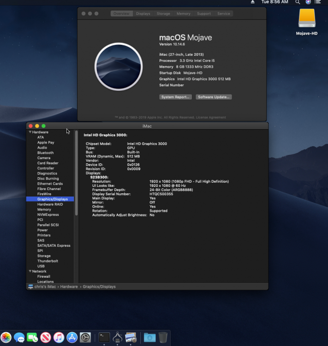Select Hardware RAID in the sidebar
The width and height of the screenshot is (328, 346).
coord(50,204)
